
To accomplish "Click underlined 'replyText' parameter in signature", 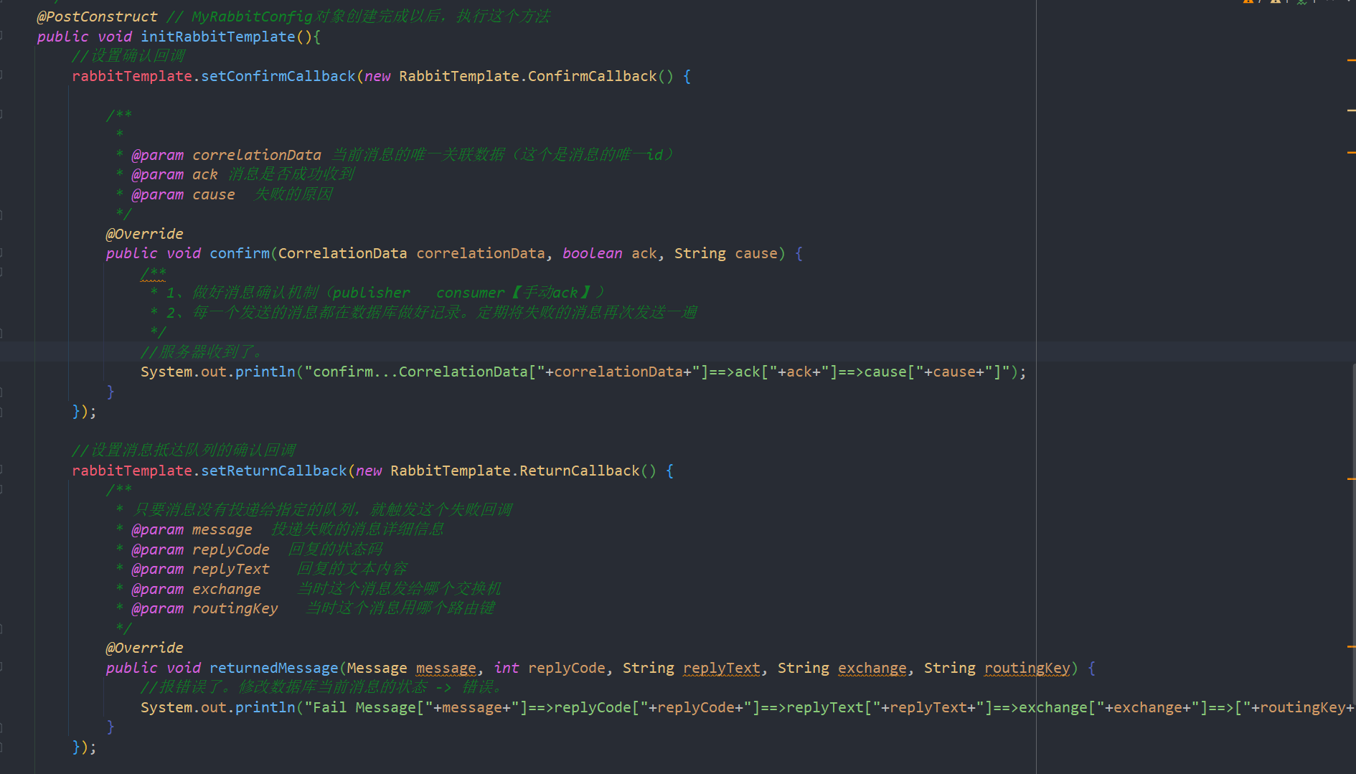I will click(x=721, y=668).
